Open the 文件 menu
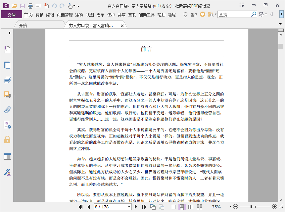This screenshot has width=285, height=212. [x=12, y=15]
